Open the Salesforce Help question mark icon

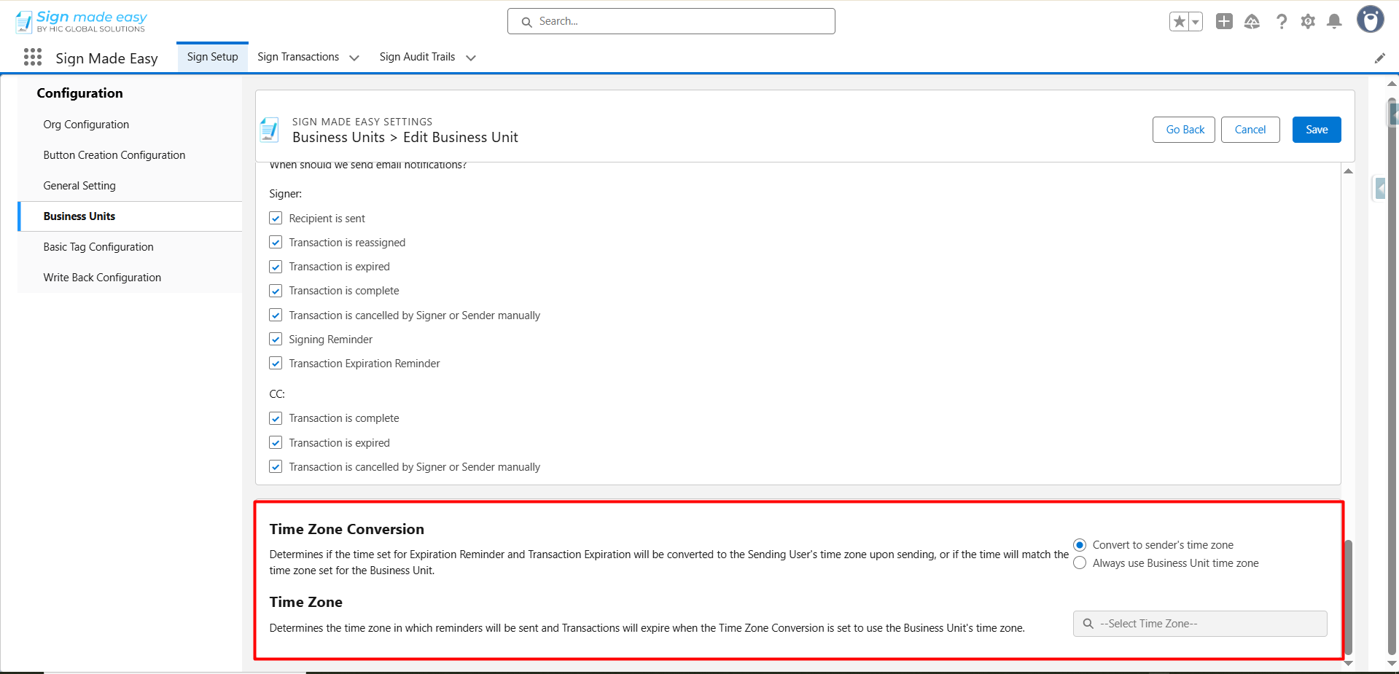coord(1281,22)
